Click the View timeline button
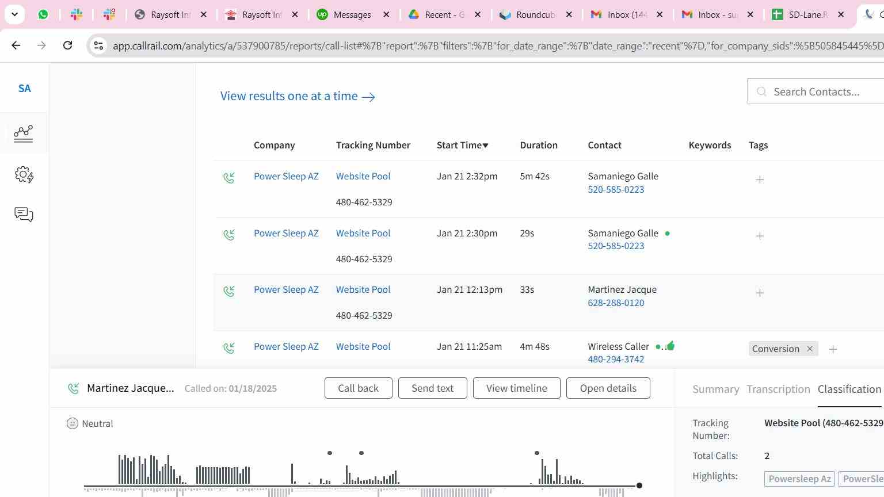This screenshot has height=497, width=884. point(516,388)
